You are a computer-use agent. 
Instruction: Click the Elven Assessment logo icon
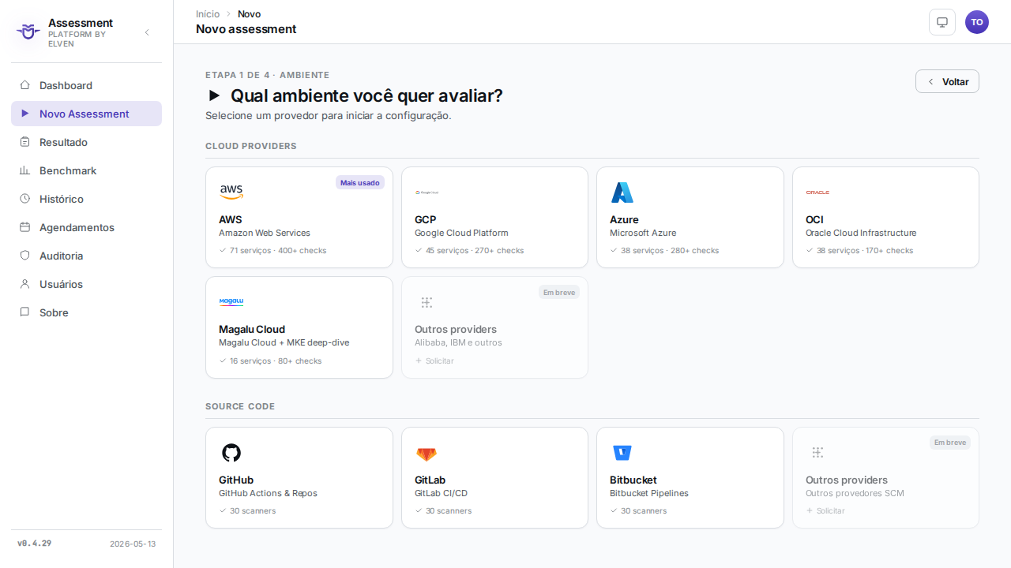(28, 32)
